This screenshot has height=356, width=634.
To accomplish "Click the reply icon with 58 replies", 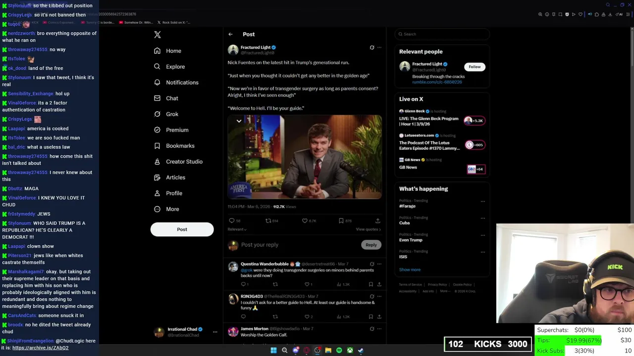I will point(231,221).
